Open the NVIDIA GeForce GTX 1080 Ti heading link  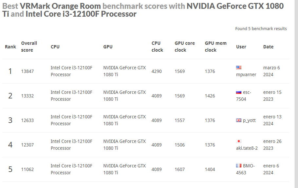[x=235, y=6]
